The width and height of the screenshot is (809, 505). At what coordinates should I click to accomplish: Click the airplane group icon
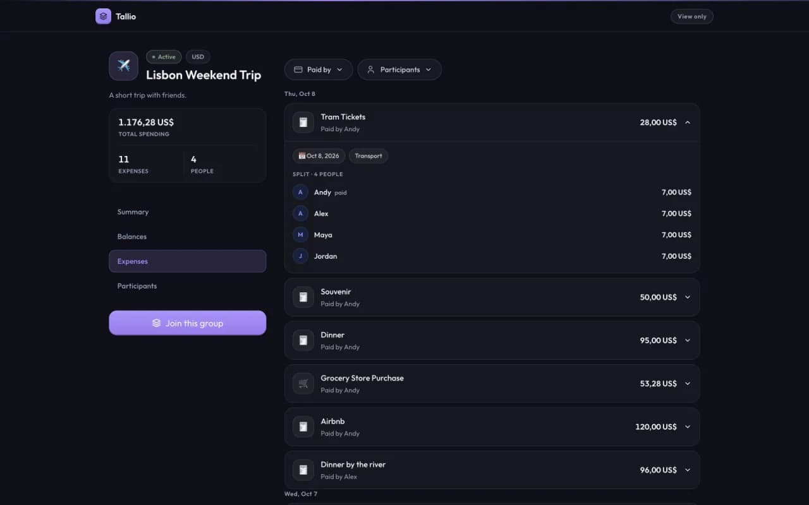tap(123, 66)
